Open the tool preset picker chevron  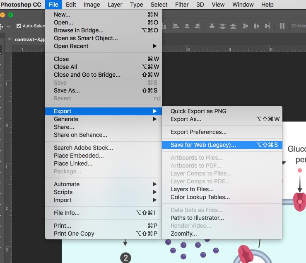coord(9,27)
